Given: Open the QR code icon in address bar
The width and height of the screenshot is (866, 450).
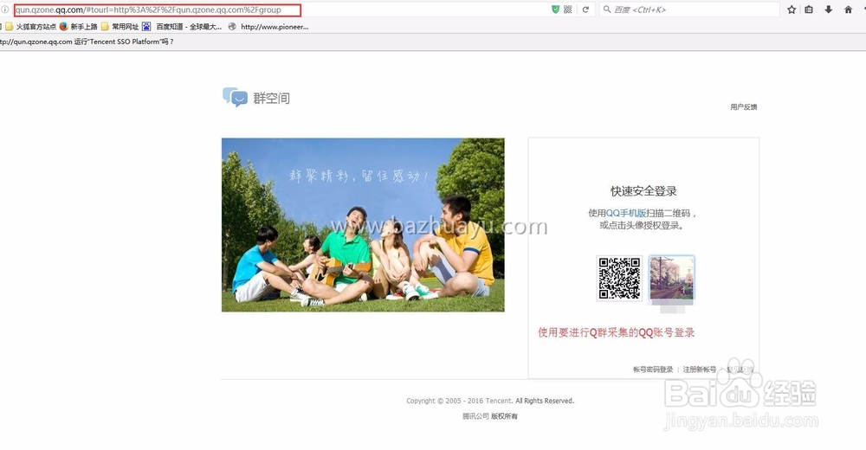Looking at the screenshot, I should point(567,10).
